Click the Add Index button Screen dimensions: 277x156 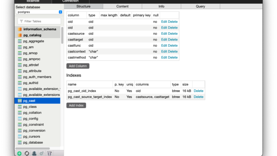point(76,105)
